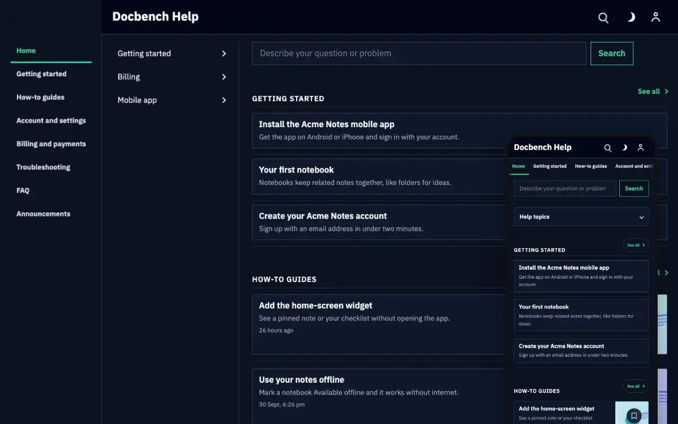Select Account and settings tab in mobile preview
The height and width of the screenshot is (424, 678).
[634, 166]
